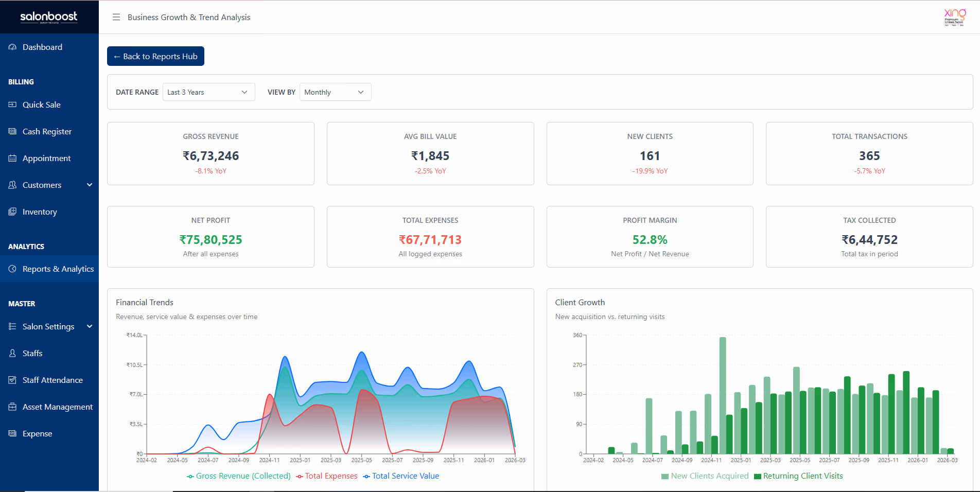The image size is (980, 492).
Task: Click the Financial Trends chart title
Action: click(x=145, y=303)
